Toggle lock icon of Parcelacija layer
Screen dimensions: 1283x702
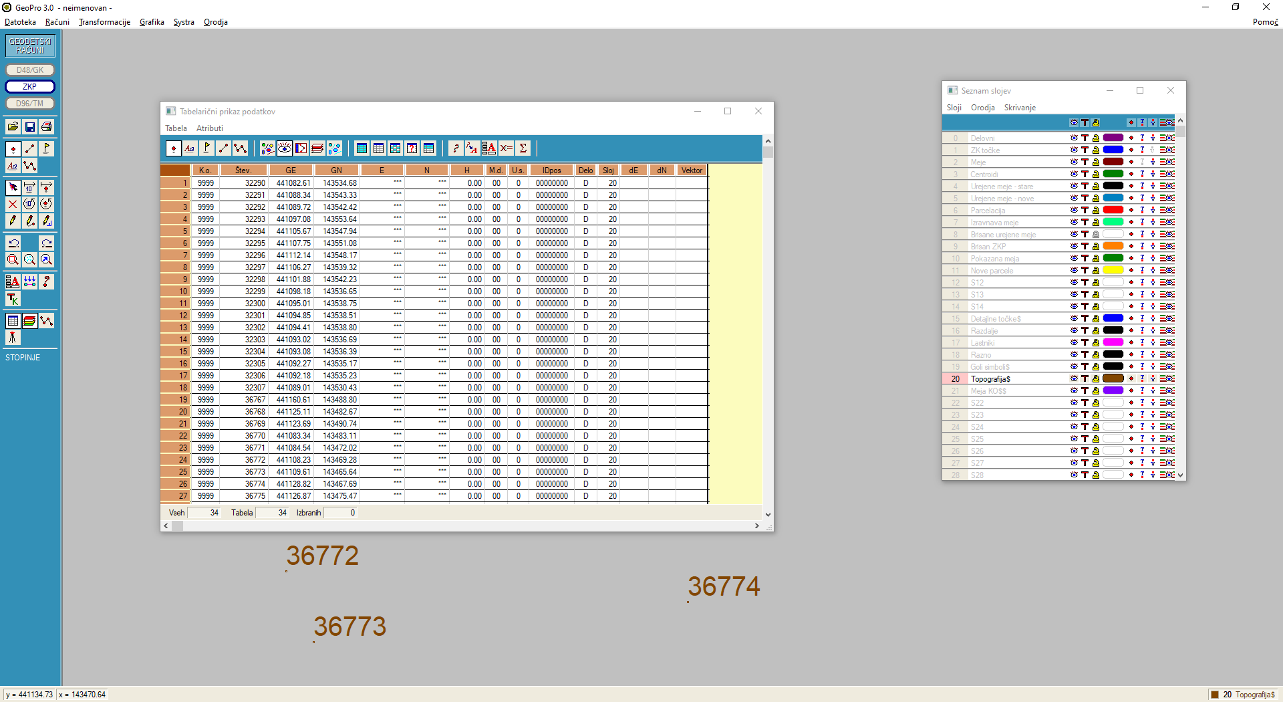(1096, 211)
